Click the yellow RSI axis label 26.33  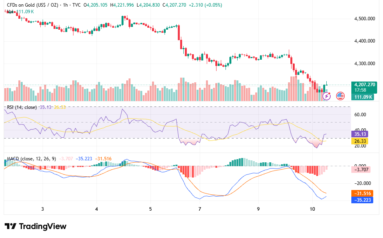tap(360, 141)
